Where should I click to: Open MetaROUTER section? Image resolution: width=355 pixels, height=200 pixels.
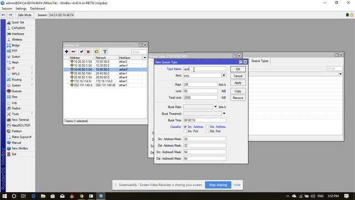click(x=21, y=126)
